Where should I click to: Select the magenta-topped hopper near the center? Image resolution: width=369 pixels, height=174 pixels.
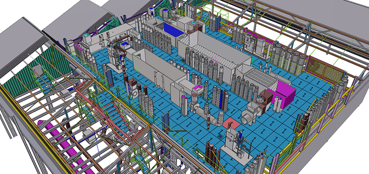(x=197, y=89)
